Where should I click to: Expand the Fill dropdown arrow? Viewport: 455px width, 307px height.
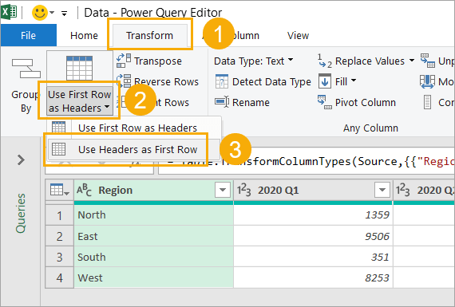(354, 81)
